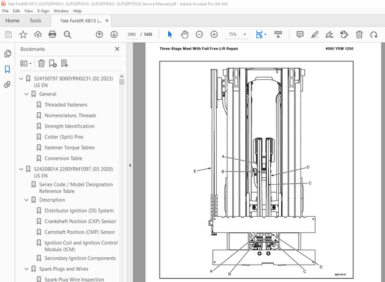This screenshot has width=385, height=282.
Task: Open Fastener Torque Tables bookmark
Action: tap(70, 148)
